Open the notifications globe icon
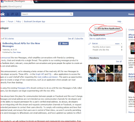Screen dimensions: 135x122 (17, 14)
